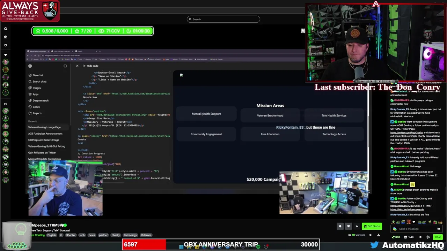
Task: Click the Gift Subs button
Action: [x=372, y=226]
